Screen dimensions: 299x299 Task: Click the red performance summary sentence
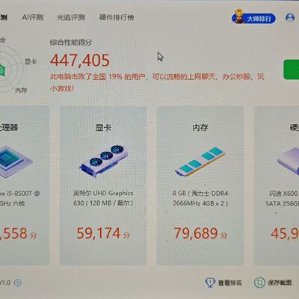coord(157,82)
